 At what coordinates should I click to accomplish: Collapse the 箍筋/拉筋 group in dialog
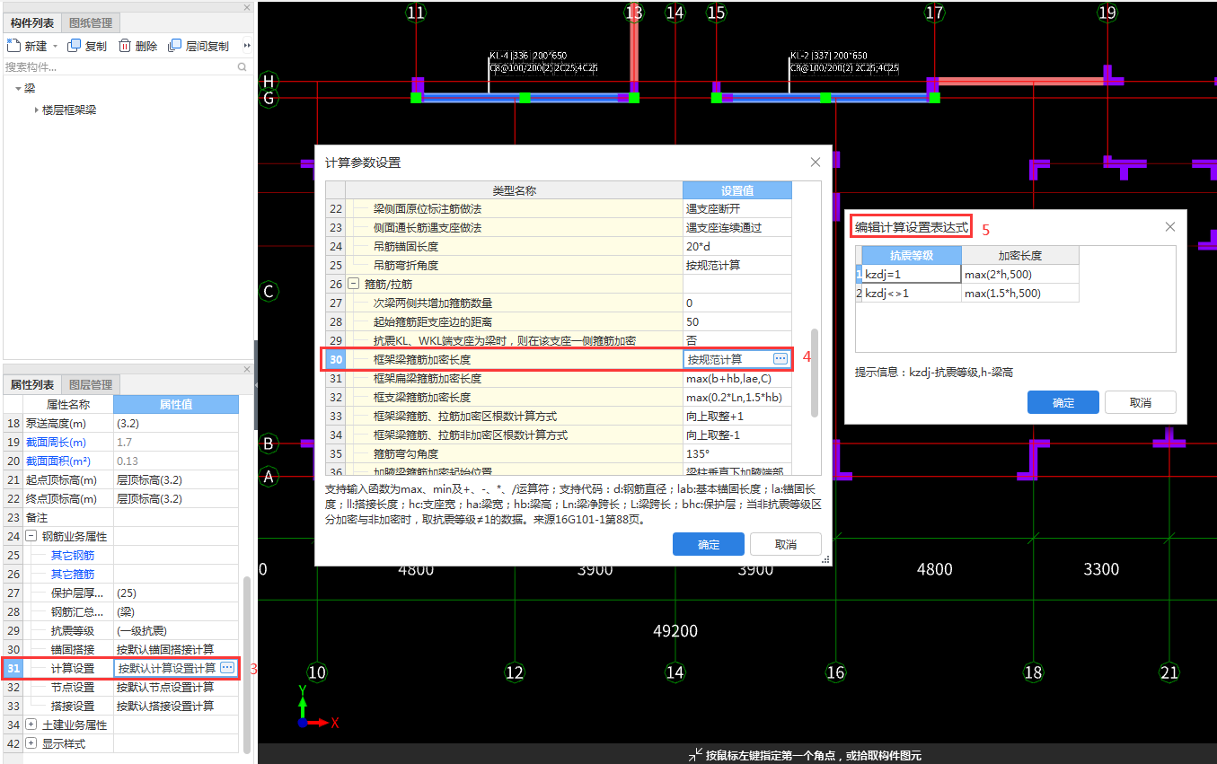pos(354,284)
